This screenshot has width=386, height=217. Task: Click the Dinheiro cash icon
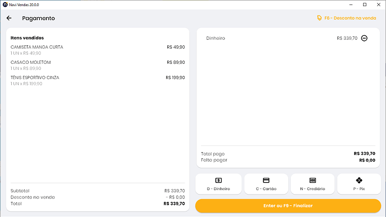[218, 180]
